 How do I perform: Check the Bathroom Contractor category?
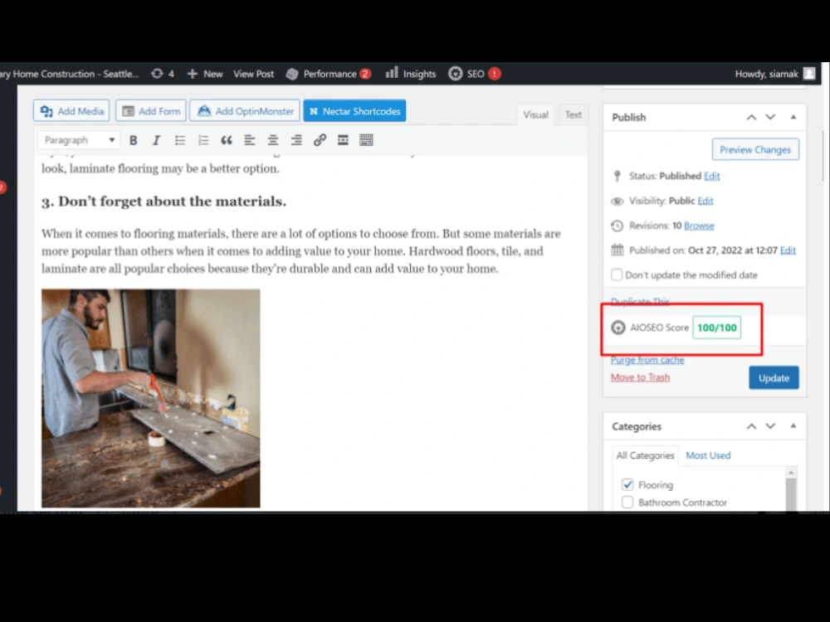click(627, 502)
